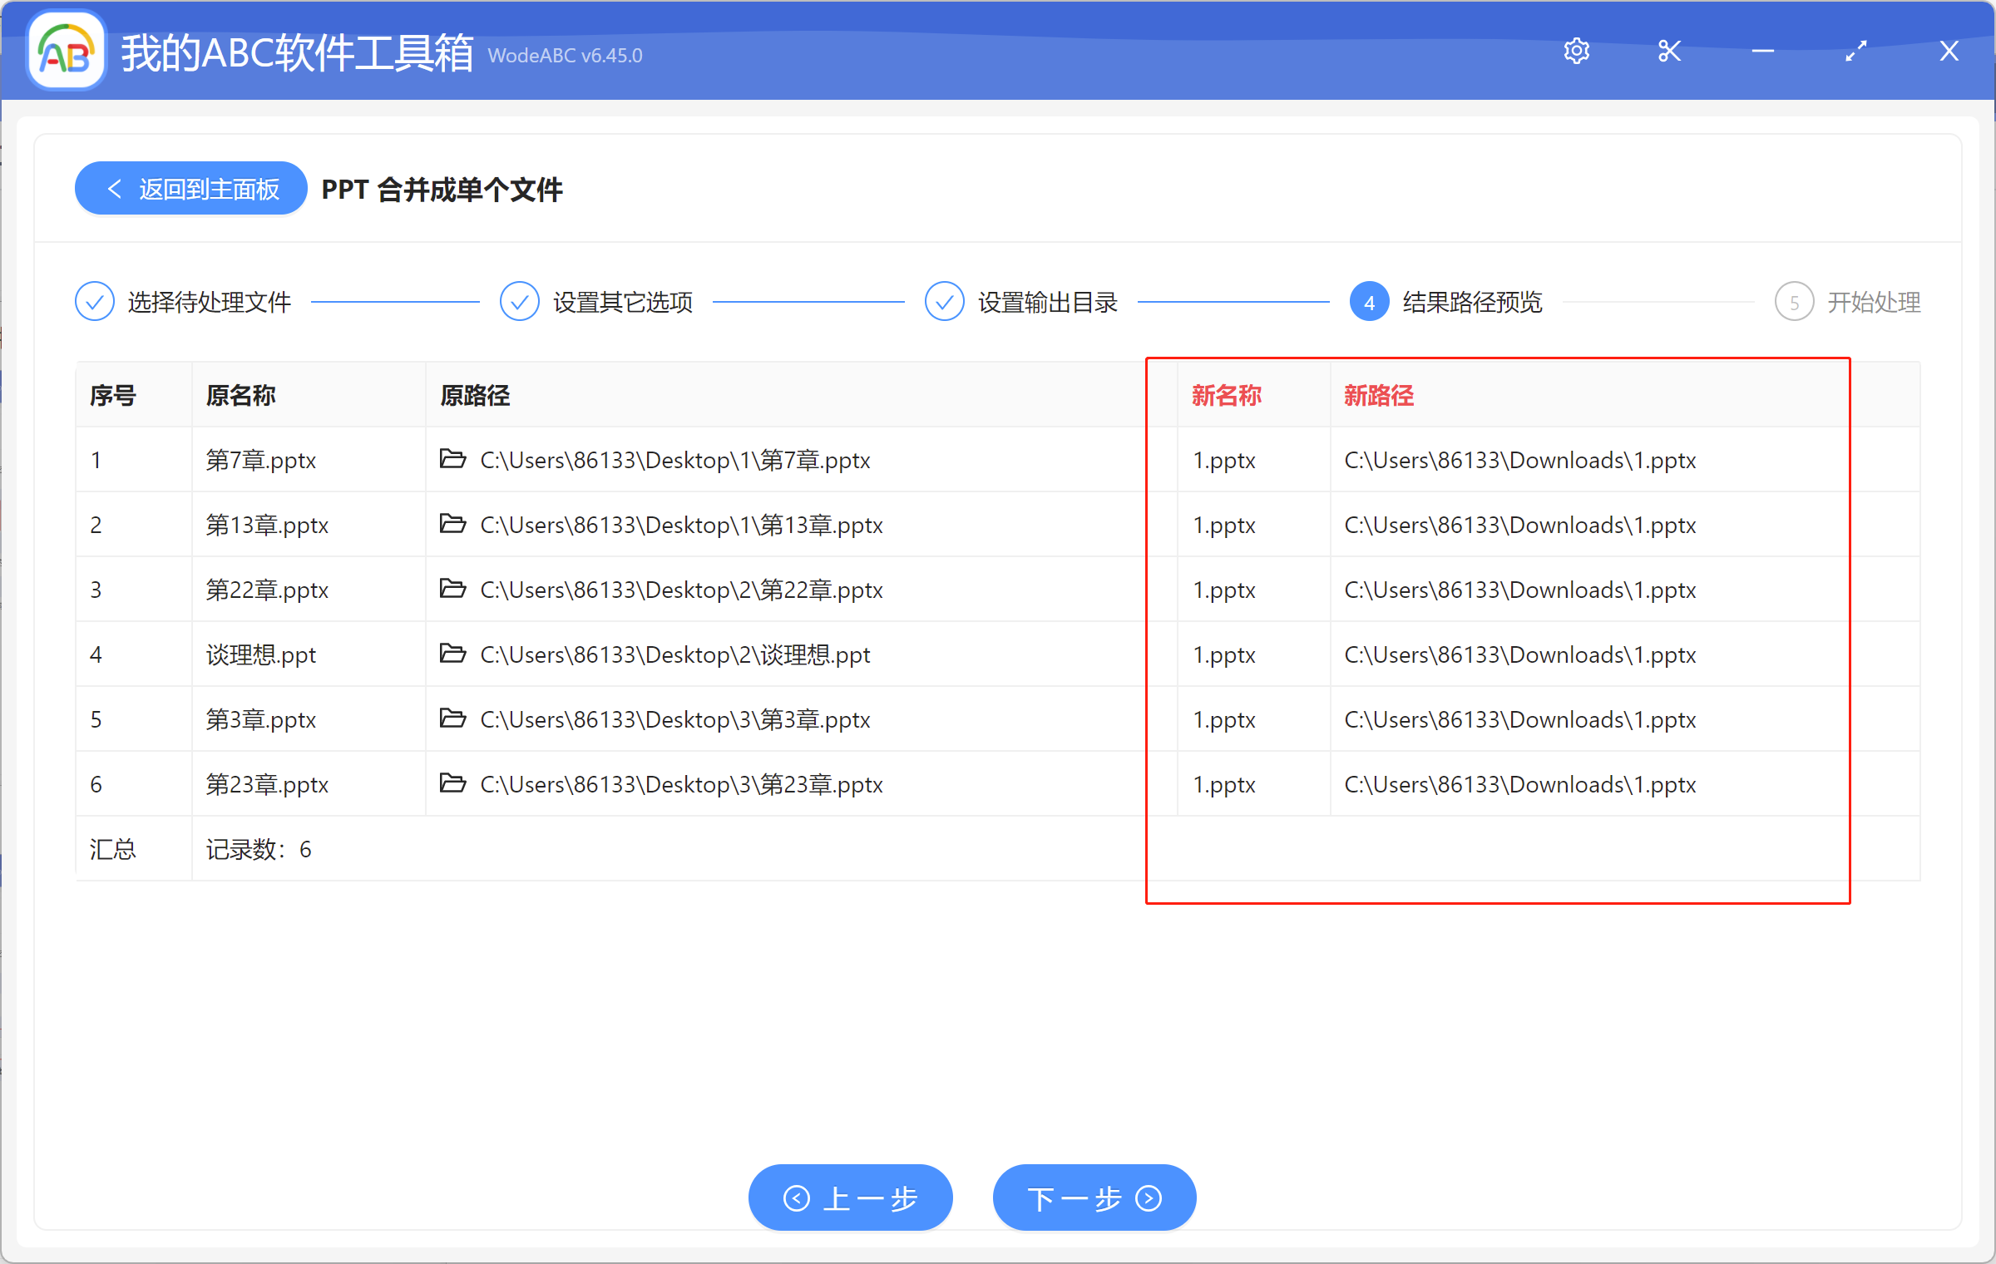Open folder icon for 第7章.pptx path
This screenshot has height=1264, width=1996.
click(452, 459)
